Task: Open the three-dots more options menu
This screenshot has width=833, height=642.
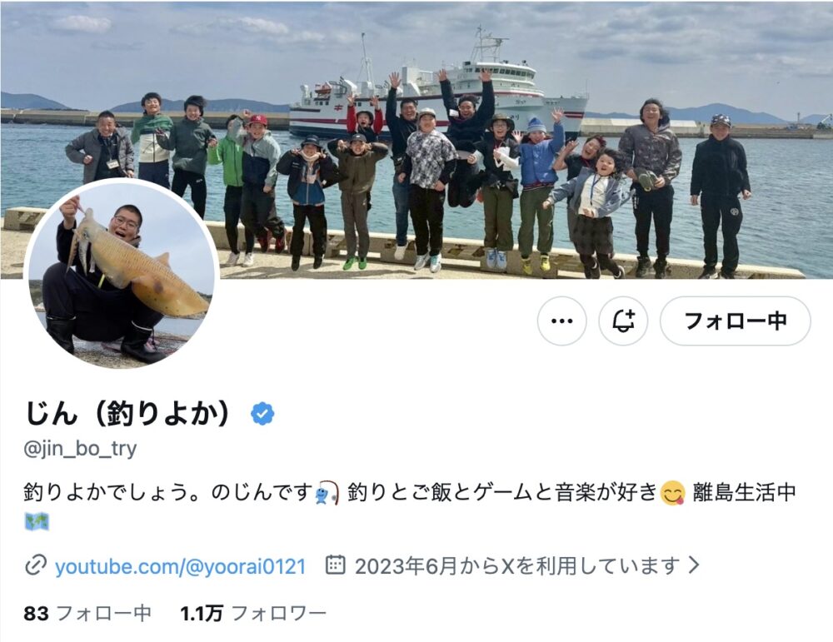Action: click(561, 321)
